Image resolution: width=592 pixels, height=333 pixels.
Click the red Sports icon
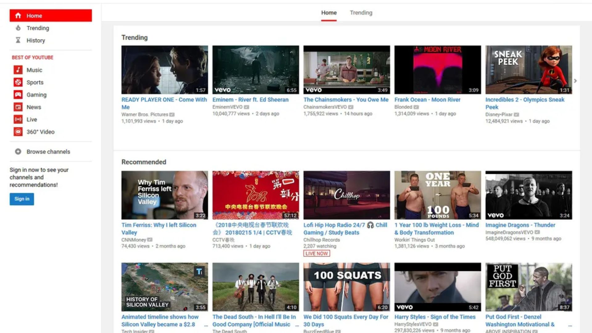coord(18,82)
